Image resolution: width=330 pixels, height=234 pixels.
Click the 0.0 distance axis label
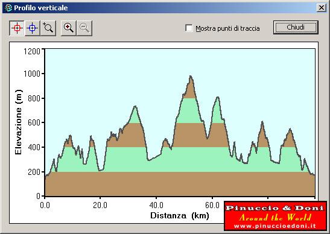(x=45, y=205)
